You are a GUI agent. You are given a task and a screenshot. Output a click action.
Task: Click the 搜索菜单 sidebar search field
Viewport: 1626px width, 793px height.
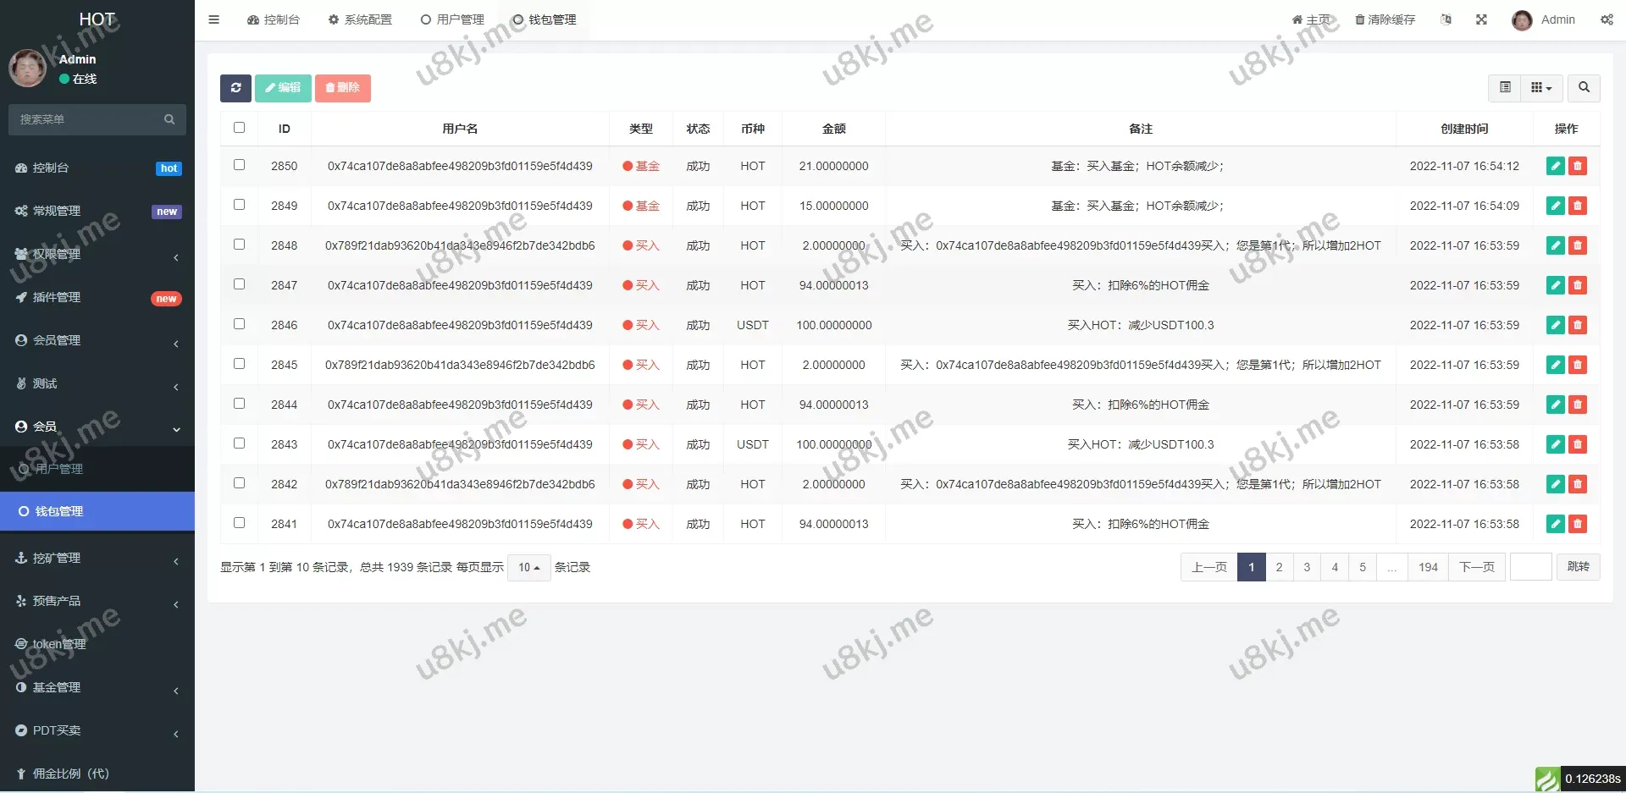(89, 120)
